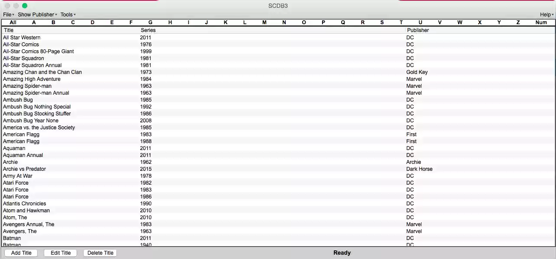Open the Show Publisher dropdown
This screenshot has height=259, width=556.
click(37, 15)
